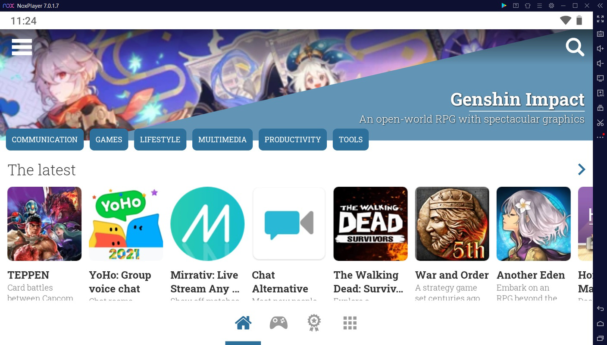
Task: Click 'The latest' section heading
Action: point(42,170)
